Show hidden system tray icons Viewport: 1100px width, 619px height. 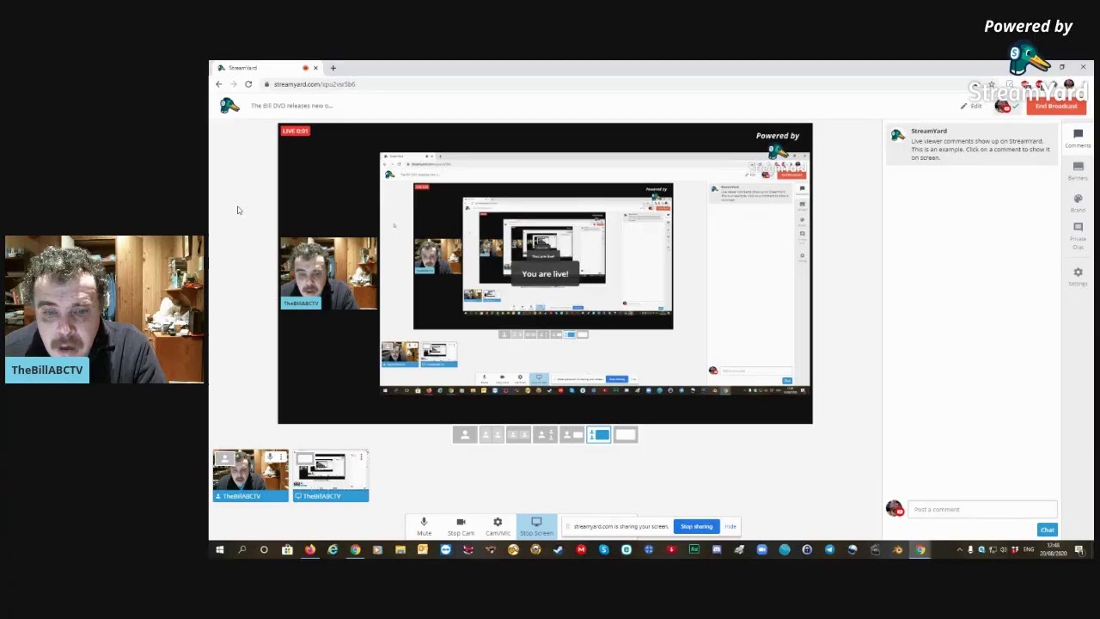pos(960,550)
